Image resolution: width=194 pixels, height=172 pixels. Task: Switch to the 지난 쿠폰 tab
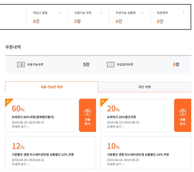[x=144, y=87]
